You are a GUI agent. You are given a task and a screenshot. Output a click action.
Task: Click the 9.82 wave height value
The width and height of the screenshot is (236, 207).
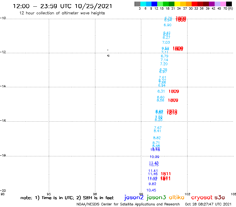point(152,184)
